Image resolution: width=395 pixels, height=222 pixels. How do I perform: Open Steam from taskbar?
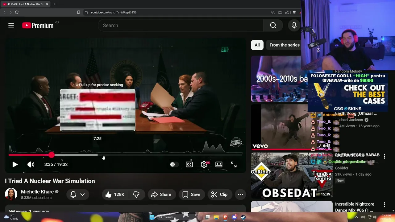(243, 217)
